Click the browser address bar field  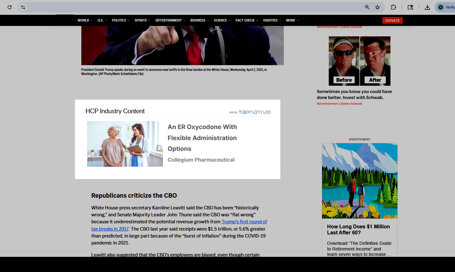coord(190,7)
